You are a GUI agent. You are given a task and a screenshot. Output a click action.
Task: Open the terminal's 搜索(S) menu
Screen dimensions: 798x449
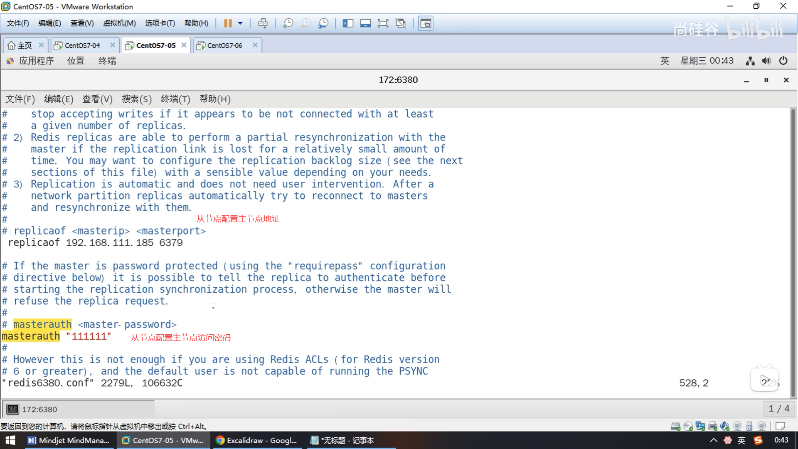pyautogui.click(x=136, y=99)
